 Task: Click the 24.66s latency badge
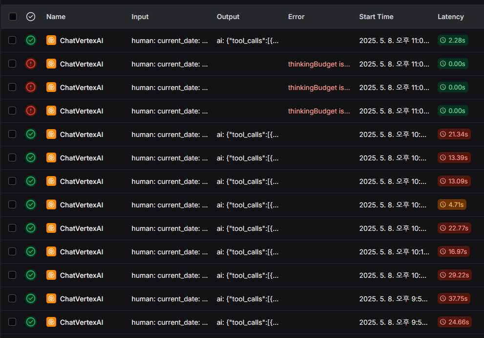point(455,322)
